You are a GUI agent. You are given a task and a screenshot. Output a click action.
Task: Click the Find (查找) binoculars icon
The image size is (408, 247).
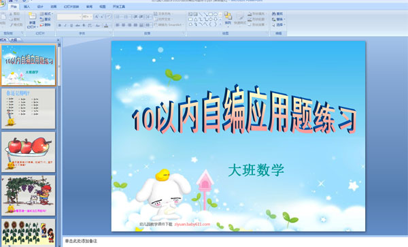click(x=274, y=14)
